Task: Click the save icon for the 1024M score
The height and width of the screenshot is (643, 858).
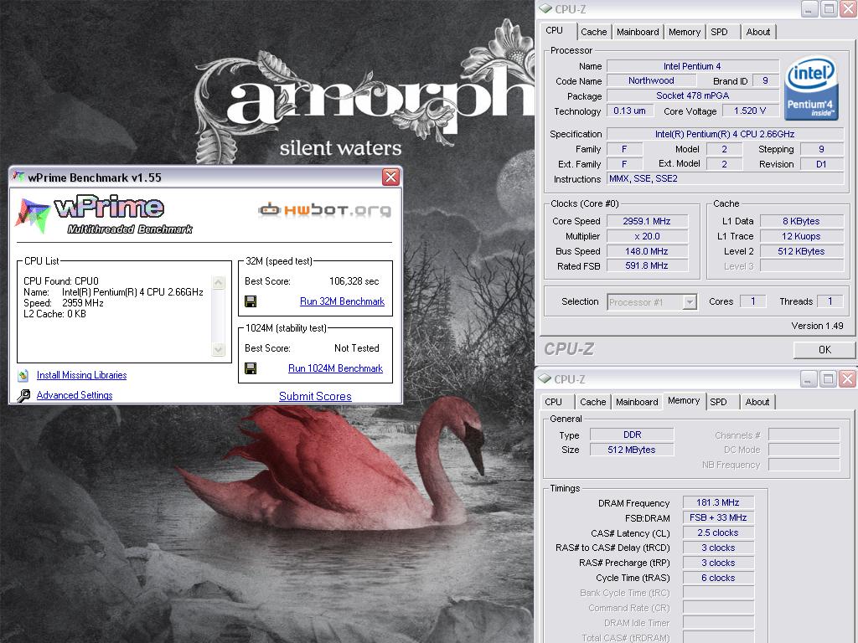Action: point(251,368)
